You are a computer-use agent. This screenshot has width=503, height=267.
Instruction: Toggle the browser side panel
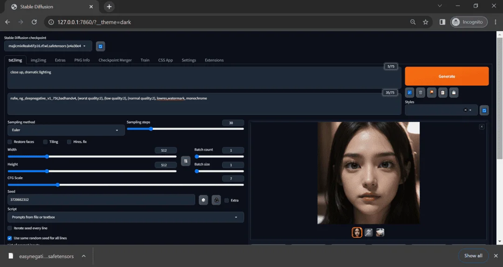click(x=442, y=22)
